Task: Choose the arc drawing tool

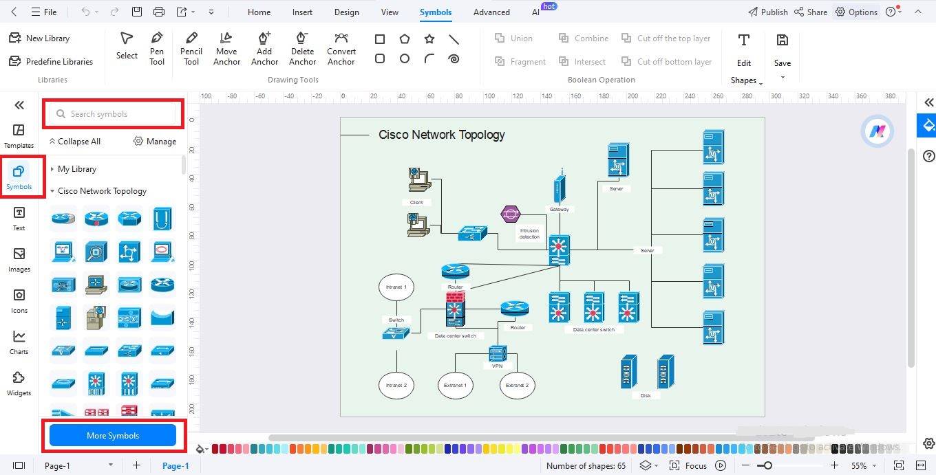Action: [x=429, y=59]
